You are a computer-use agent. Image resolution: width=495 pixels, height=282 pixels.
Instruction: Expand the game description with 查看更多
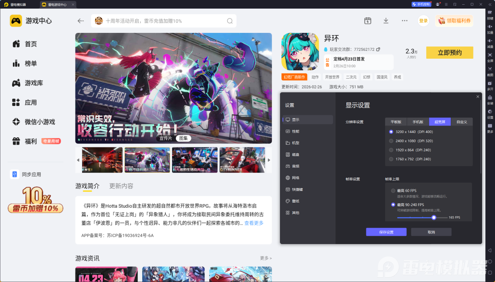point(254,223)
